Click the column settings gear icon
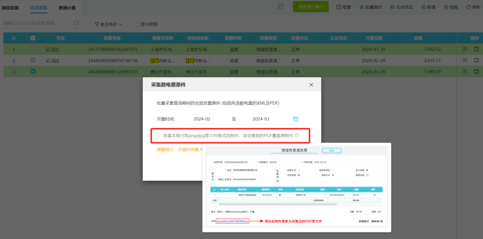Screen dimensions: 483x239 point(13,38)
